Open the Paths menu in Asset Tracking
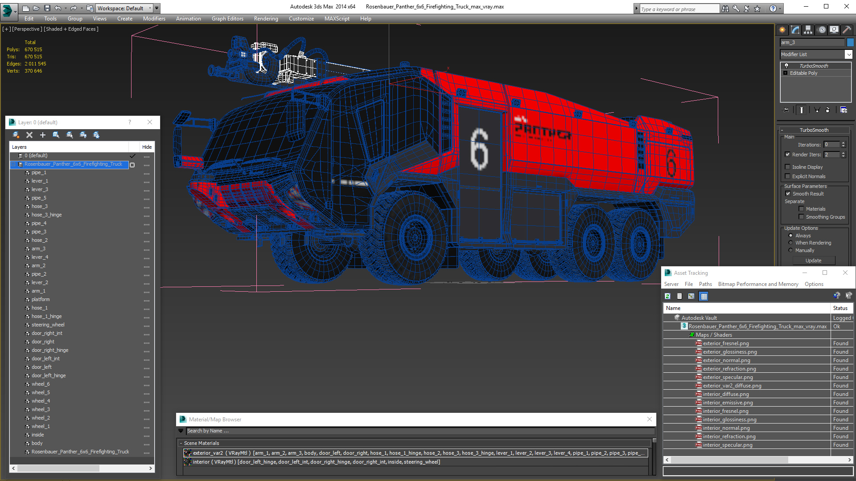856x481 pixels. (705, 284)
